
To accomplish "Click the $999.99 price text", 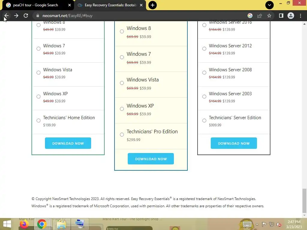I will (215, 125).
